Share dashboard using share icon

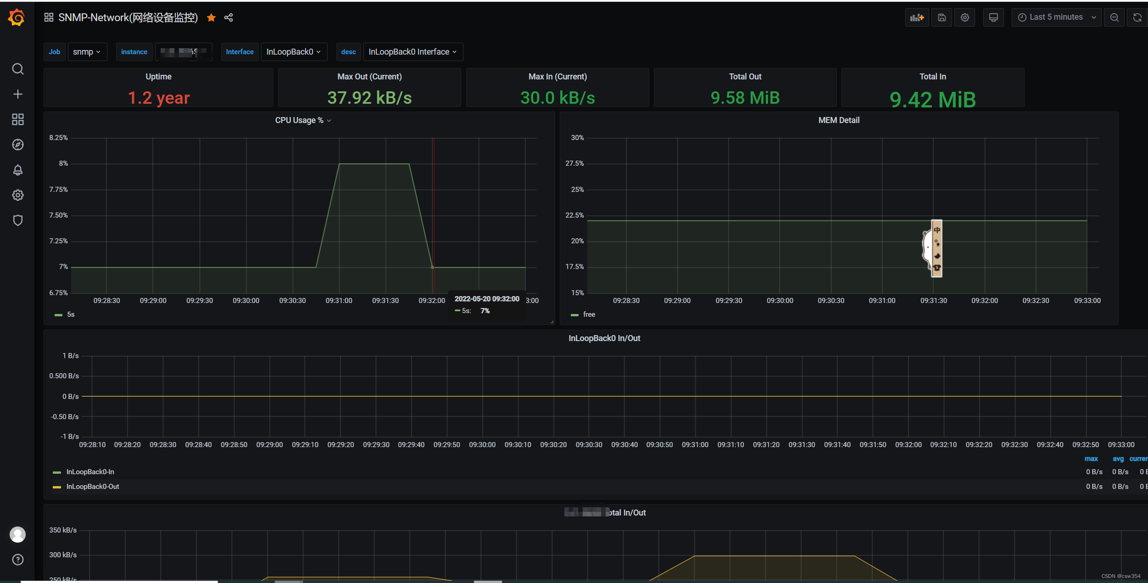click(x=228, y=17)
